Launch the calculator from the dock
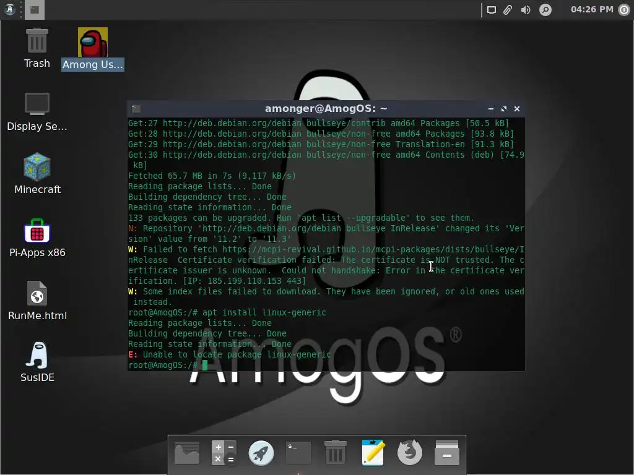Image resolution: width=634 pixels, height=475 pixels. (224, 453)
